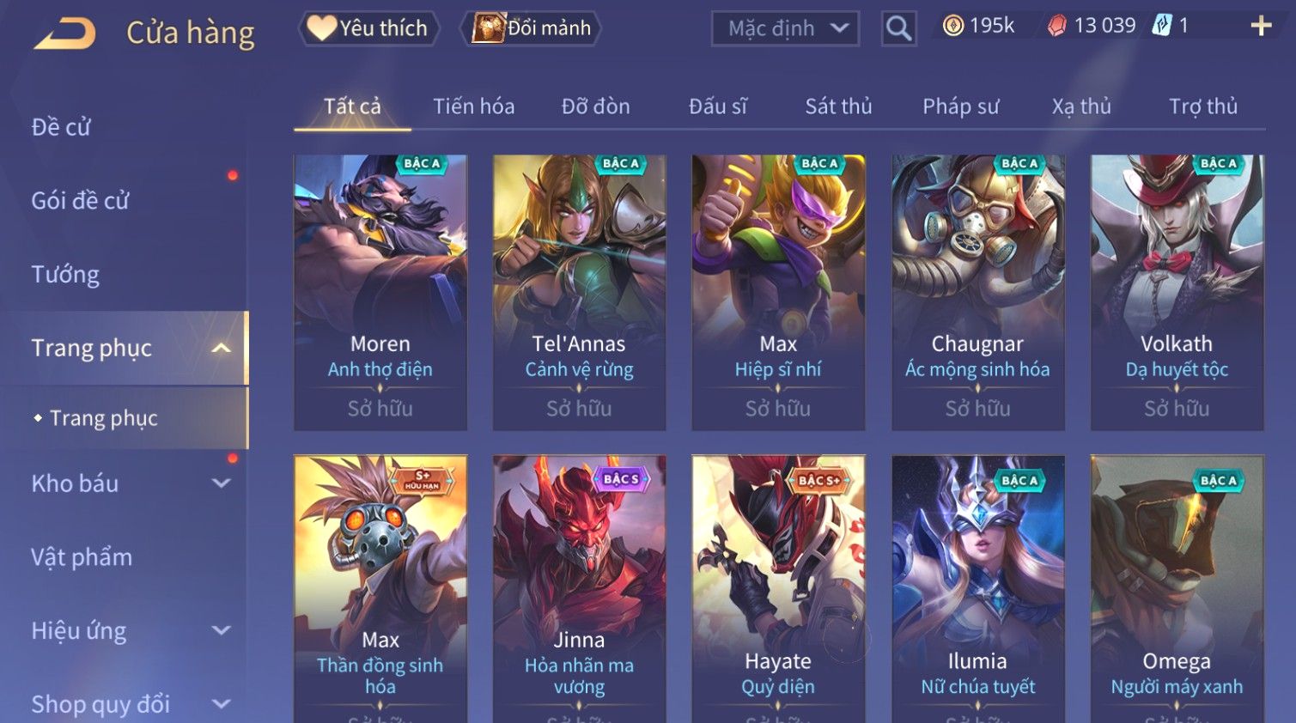Select the Tiến hóa tab
The width and height of the screenshot is (1296, 723).
(473, 106)
